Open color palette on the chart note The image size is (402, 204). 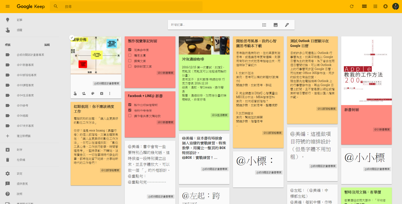(x=93, y=93)
